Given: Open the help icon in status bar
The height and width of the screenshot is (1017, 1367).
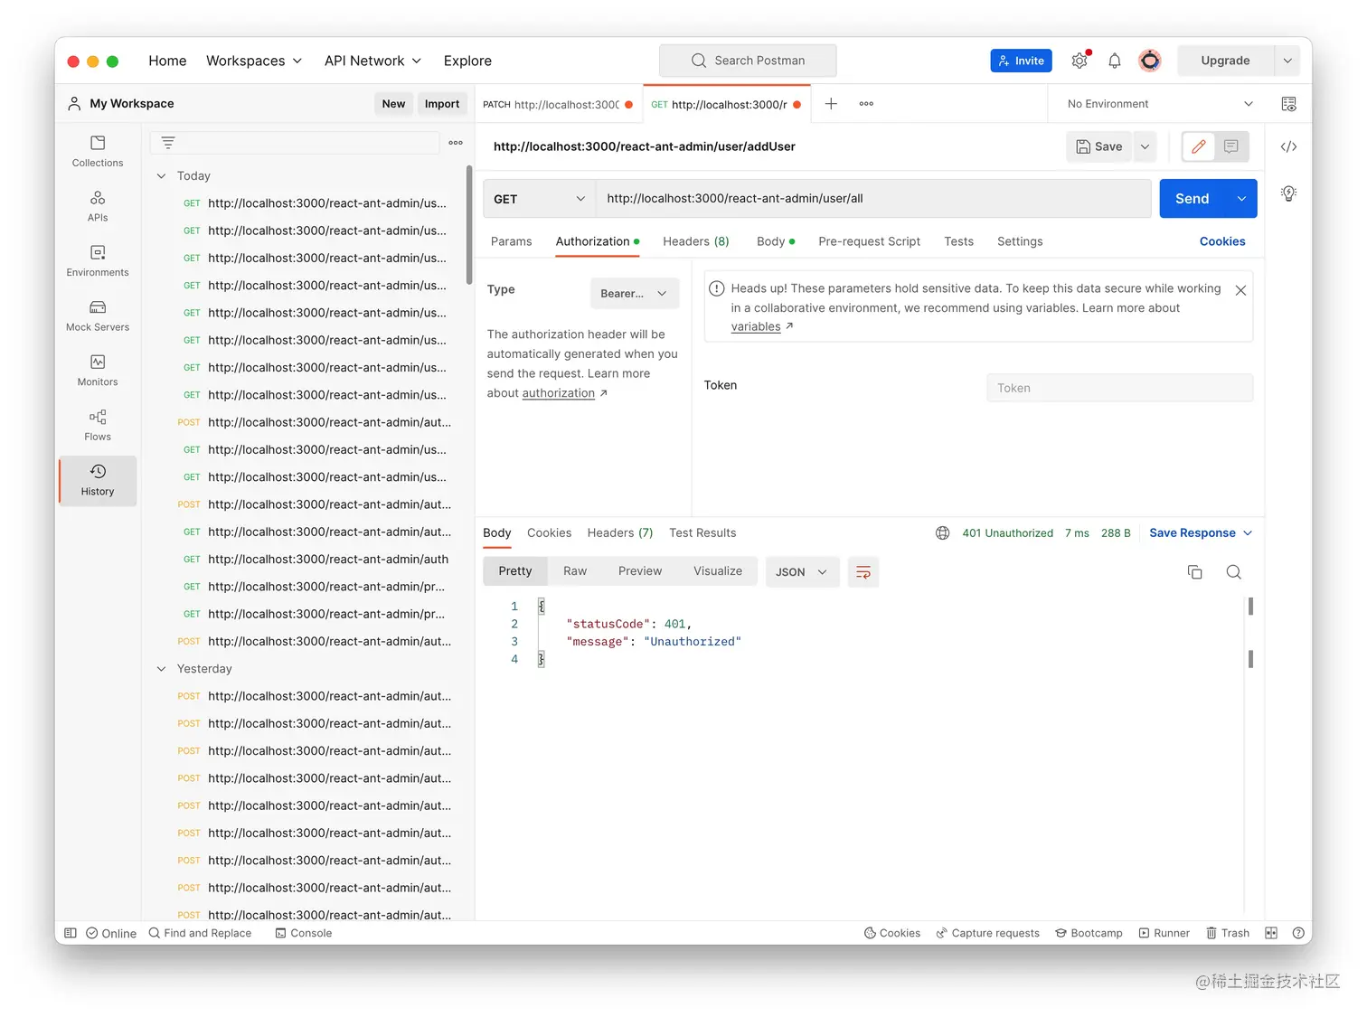Looking at the screenshot, I should coord(1299,933).
